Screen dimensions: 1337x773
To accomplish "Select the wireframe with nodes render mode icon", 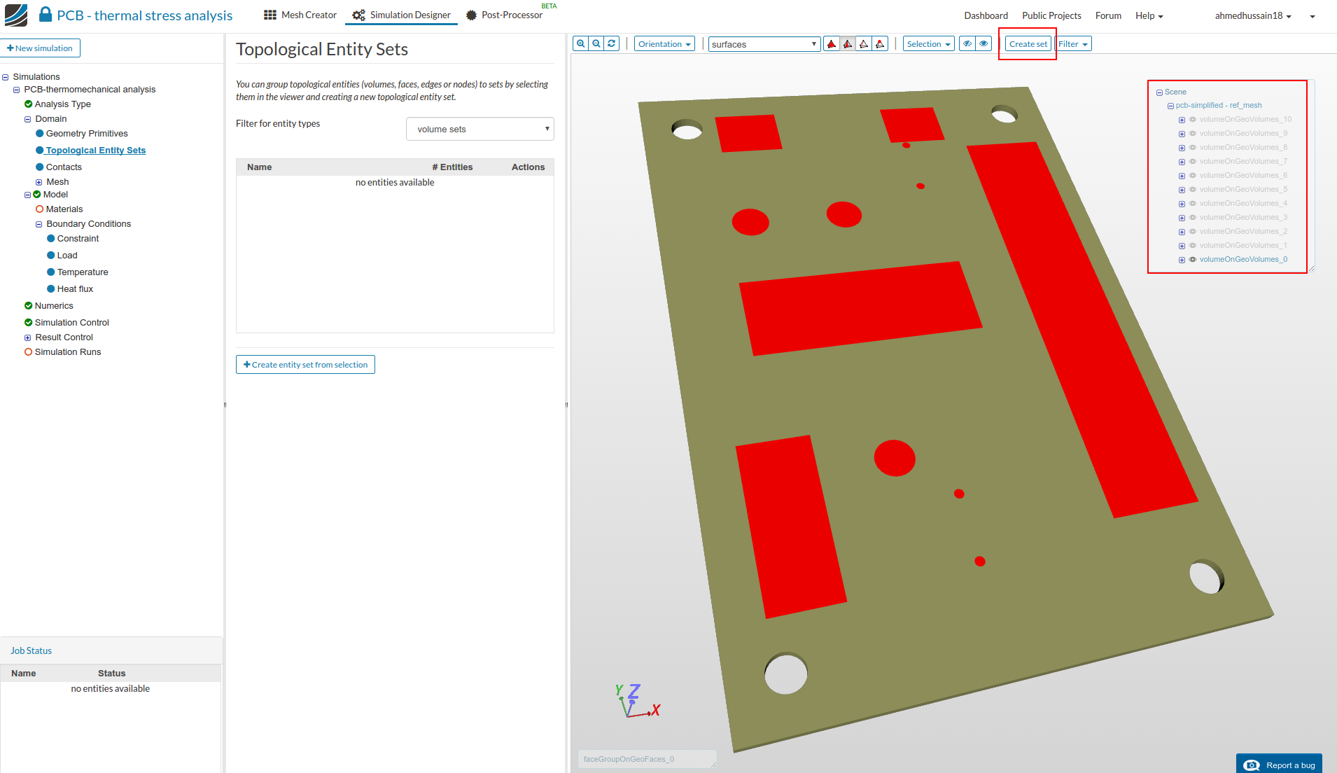I will (x=880, y=44).
